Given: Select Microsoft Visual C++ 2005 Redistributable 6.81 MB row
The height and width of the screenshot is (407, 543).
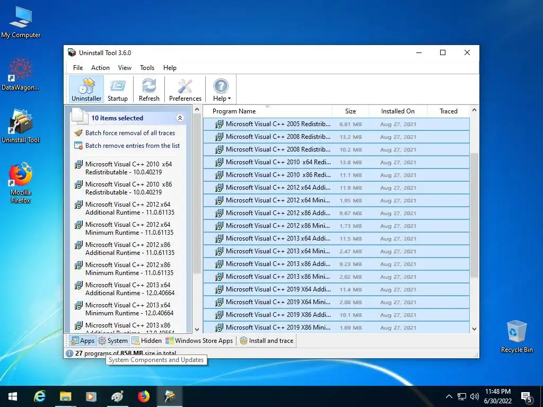Looking at the screenshot, I should [336, 124].
